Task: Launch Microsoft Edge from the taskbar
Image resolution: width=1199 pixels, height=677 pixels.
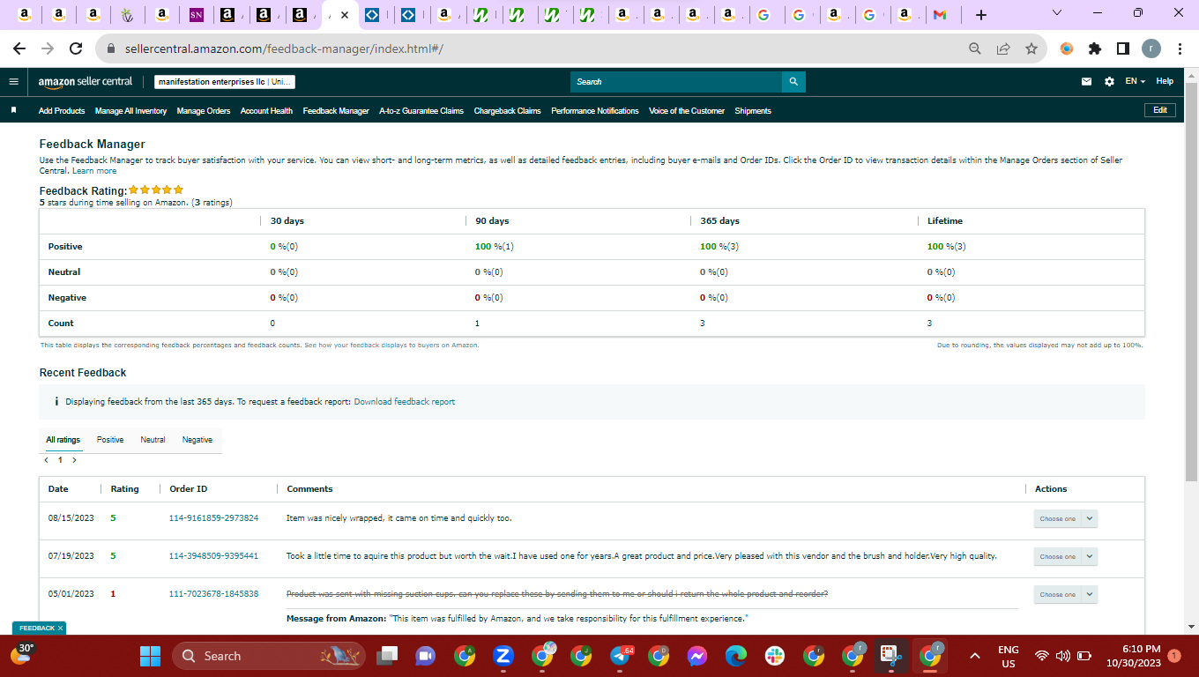Action: coord(736,656)
